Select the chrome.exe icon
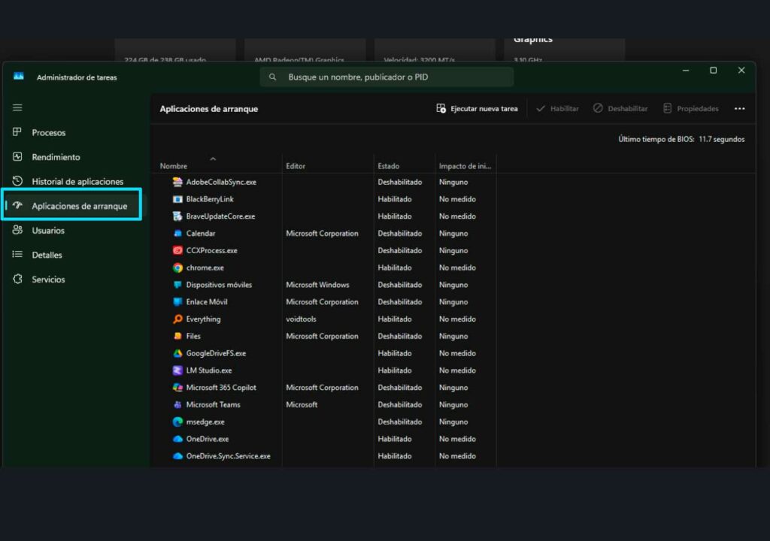This screenshot has height=541, width=770. pyautogui.click(x=177, y=267)
